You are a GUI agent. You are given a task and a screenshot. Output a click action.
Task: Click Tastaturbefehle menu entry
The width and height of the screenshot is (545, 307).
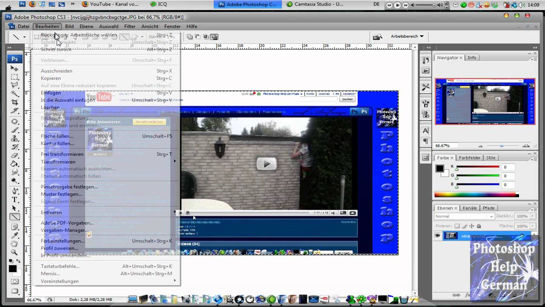point(106,266)
